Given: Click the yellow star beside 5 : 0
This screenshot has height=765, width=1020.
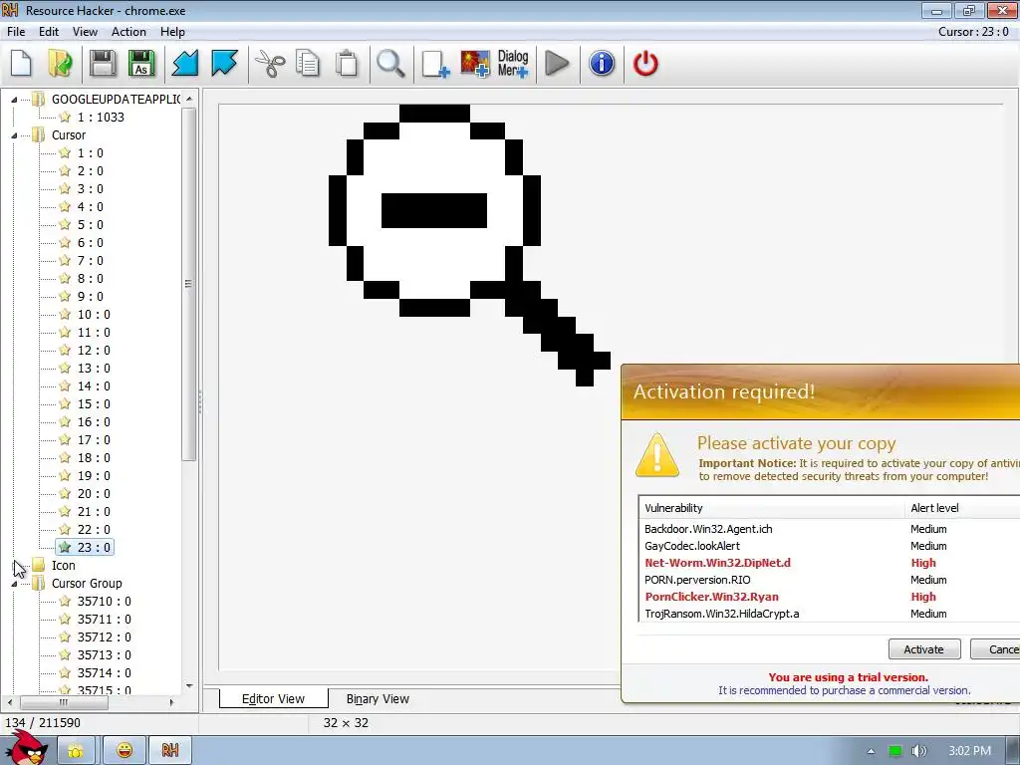Looking at the screenshot, I should click(65, 224).
